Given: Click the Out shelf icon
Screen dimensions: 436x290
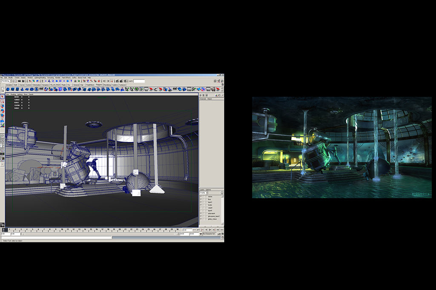Looking at the screenshot, I should (146, 89).
